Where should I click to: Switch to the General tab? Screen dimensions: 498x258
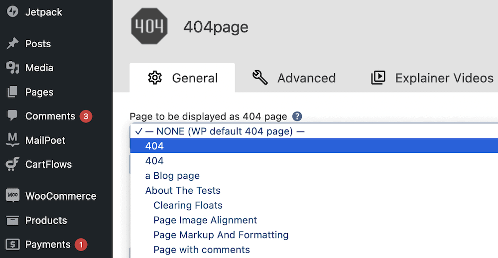click(x=182, y=78)
